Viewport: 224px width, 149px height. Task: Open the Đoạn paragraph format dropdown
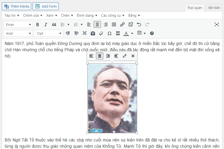click(x=18, y=25)
